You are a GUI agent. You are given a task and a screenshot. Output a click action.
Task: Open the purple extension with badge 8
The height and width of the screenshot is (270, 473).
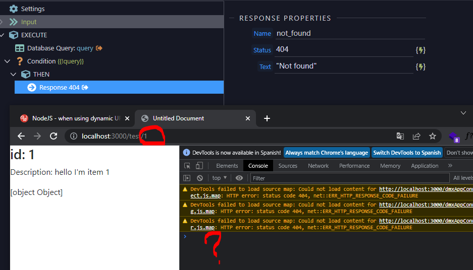454,137
